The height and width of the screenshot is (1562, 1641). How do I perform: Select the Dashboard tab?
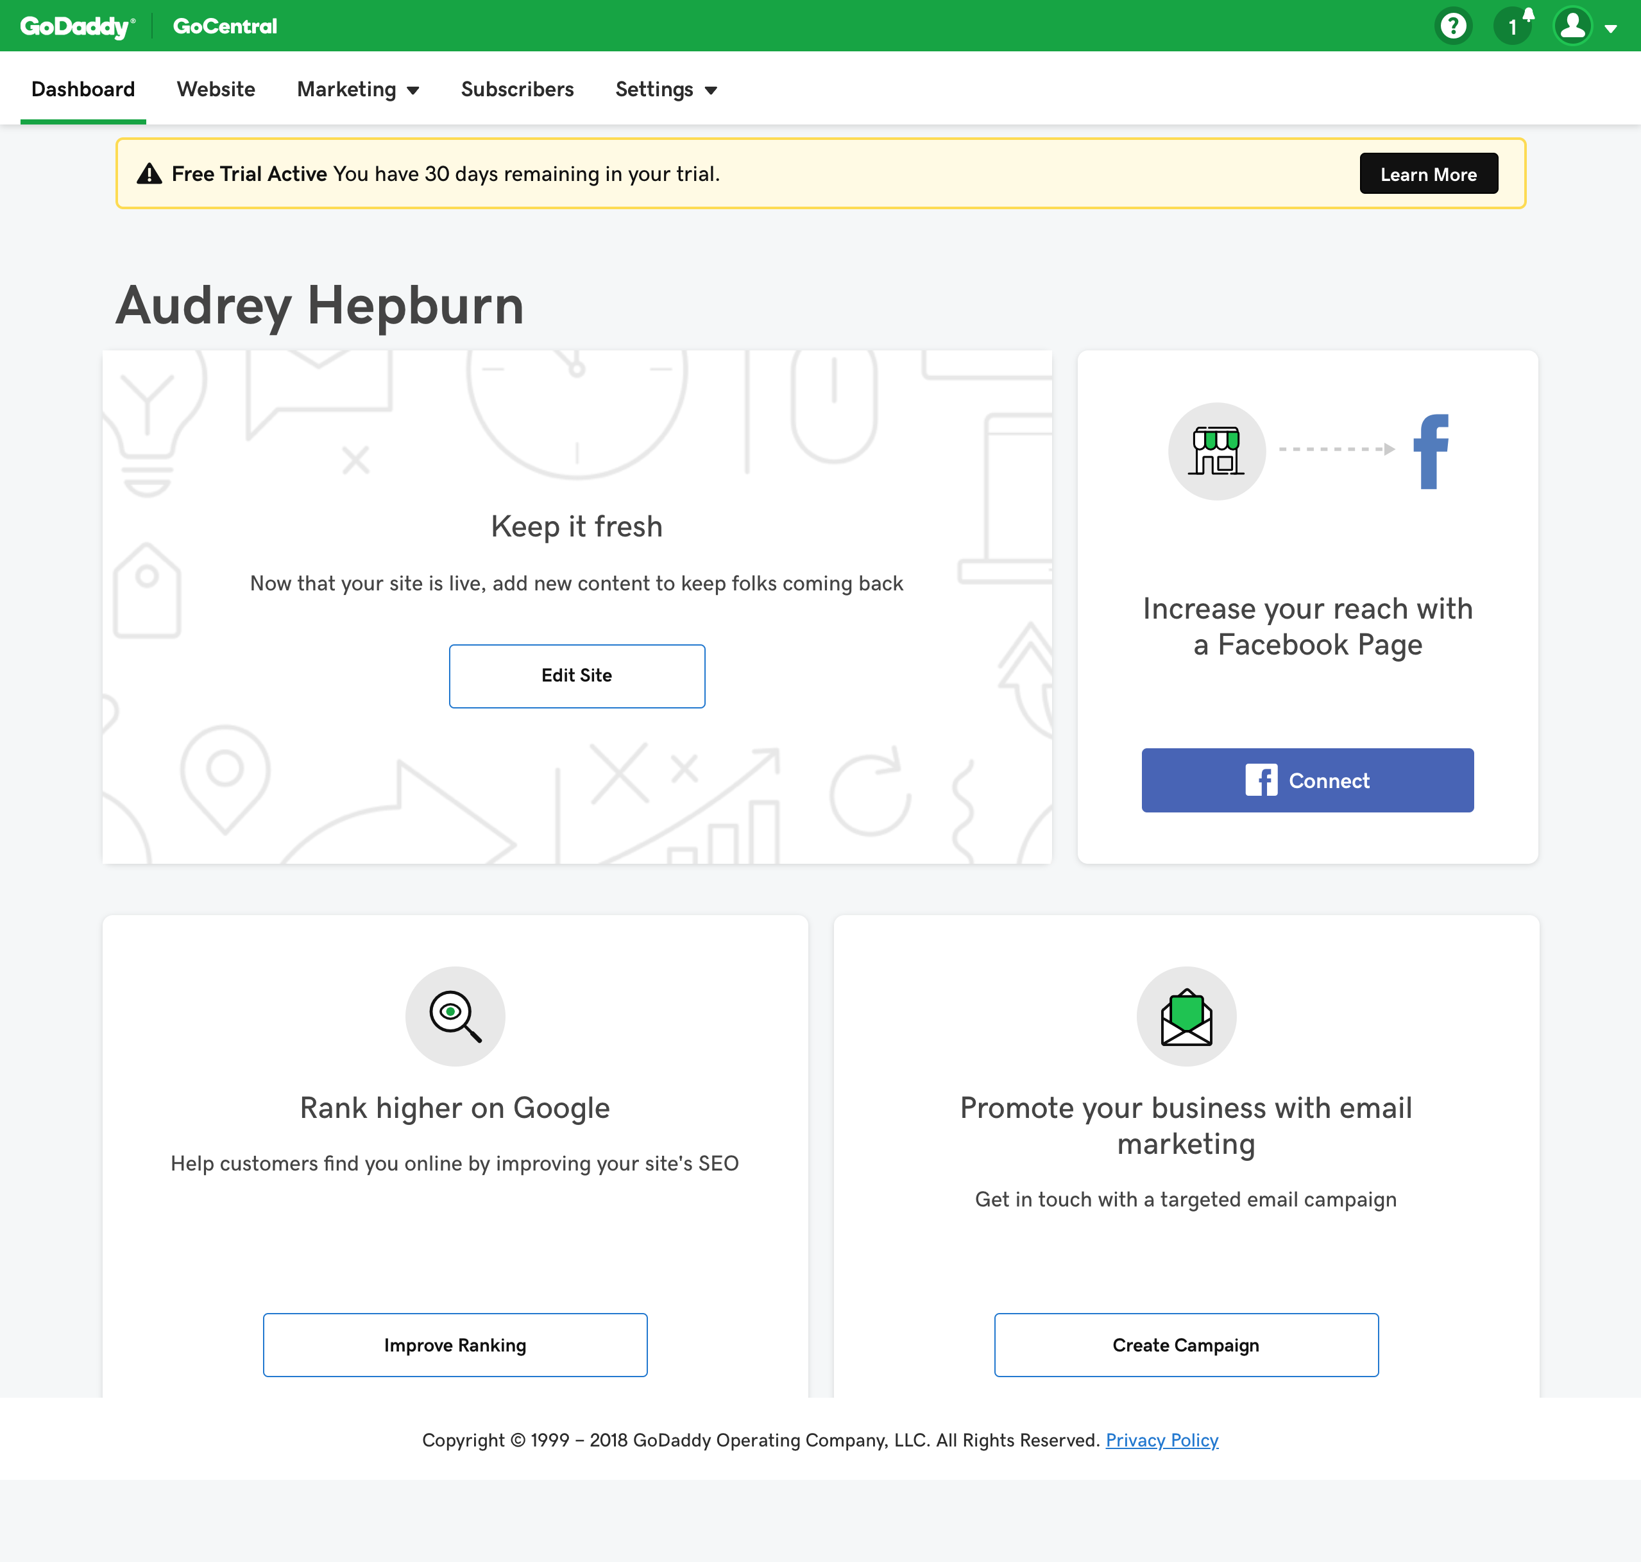click(83, 89)
